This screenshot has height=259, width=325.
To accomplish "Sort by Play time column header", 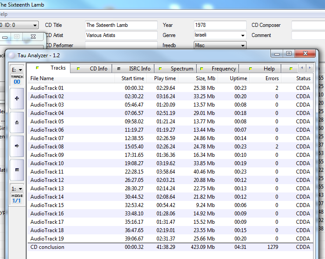I will click(x=162, y=78).
